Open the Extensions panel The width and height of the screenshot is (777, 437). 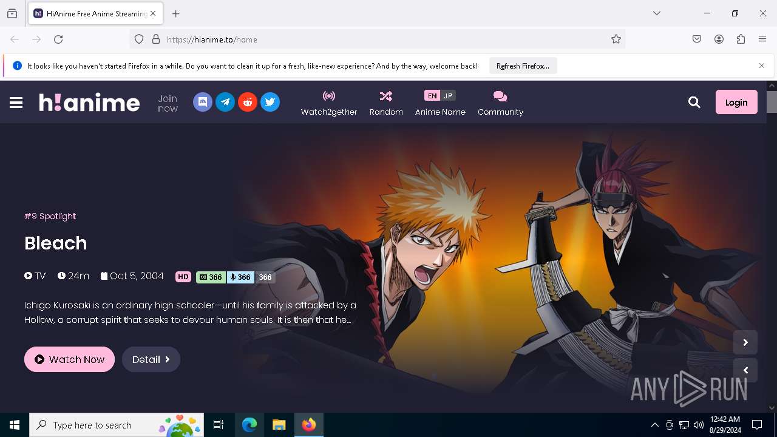[741, 39]
